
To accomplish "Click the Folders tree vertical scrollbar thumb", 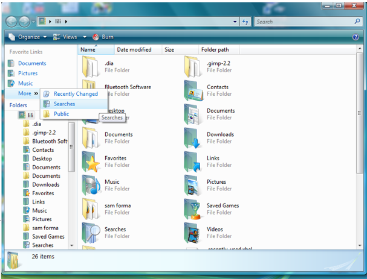I will pos(71,147).
